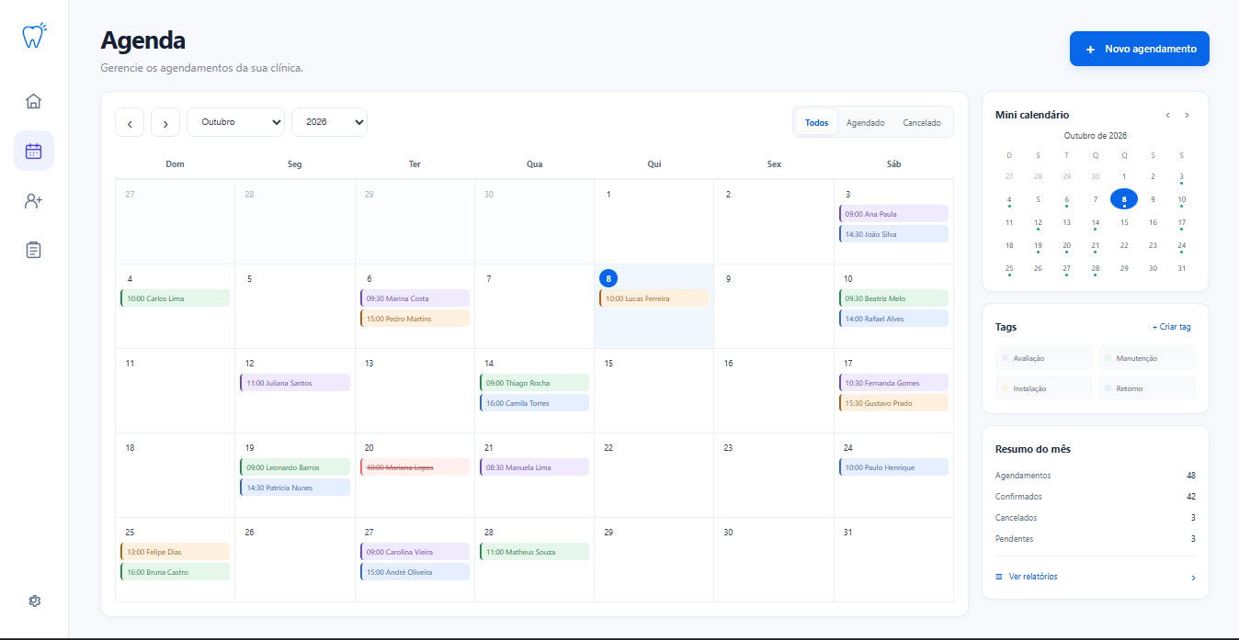Select day 31 in main calendar

point(847,533)
